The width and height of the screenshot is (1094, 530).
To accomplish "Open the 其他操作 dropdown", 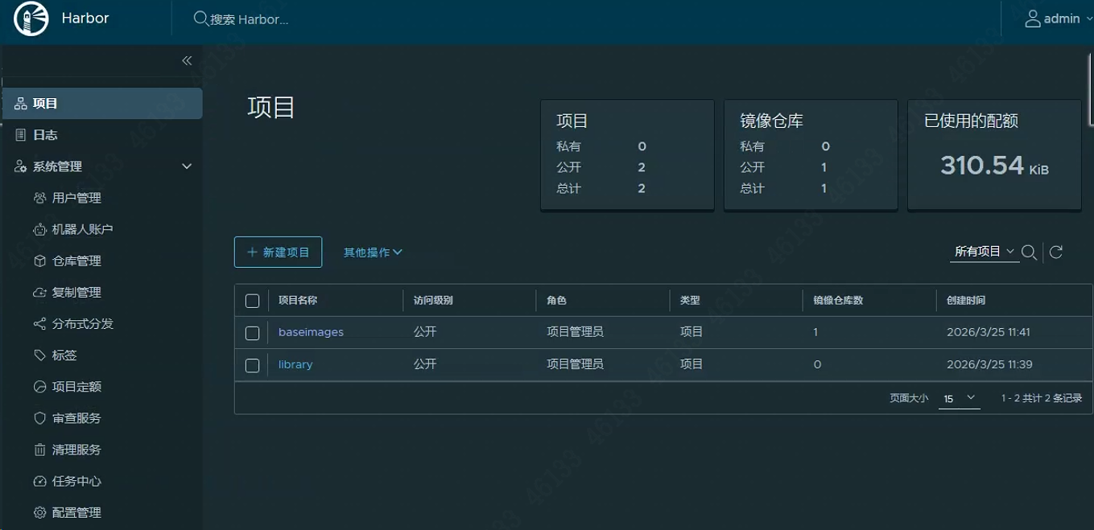I will (x=373, y=252).
